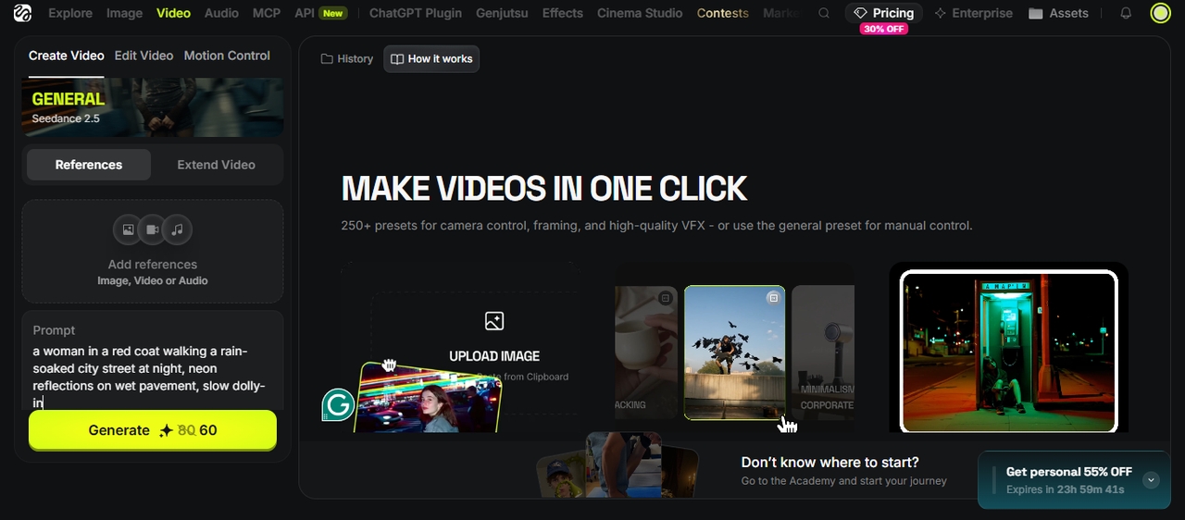This screenshot has width=1185, height=520.
Task: Select the Extend Video toggle
Action: click(x=216, y=165)
